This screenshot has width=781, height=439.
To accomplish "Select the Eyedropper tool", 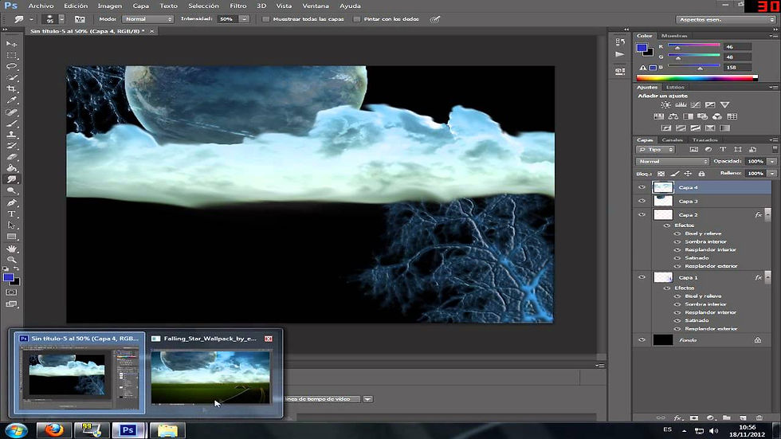I will tap(11, 100).
